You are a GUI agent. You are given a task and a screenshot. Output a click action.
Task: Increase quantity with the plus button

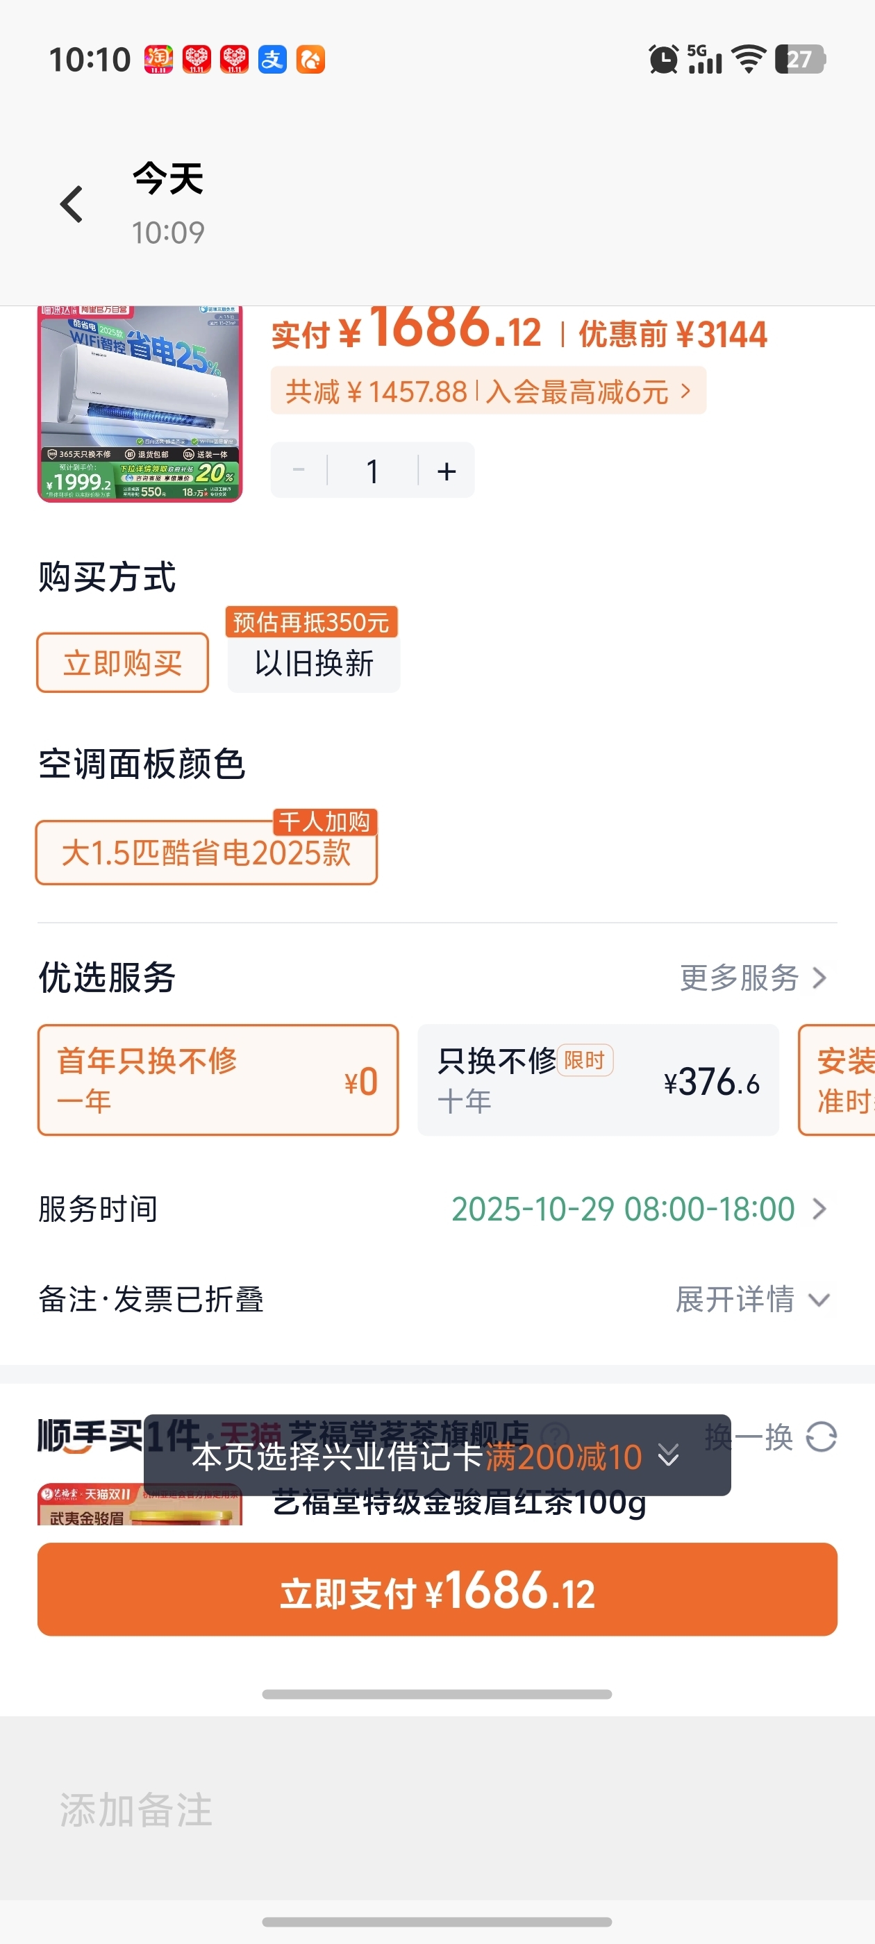tap(447, 471)
